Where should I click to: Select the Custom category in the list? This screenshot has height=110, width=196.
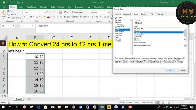118,41
